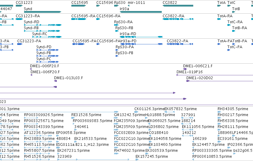Screen dimensions: 253x161
Task: Open the RpS30-RB transcript label
Action: pyautogui.click(x=124, y=28)
